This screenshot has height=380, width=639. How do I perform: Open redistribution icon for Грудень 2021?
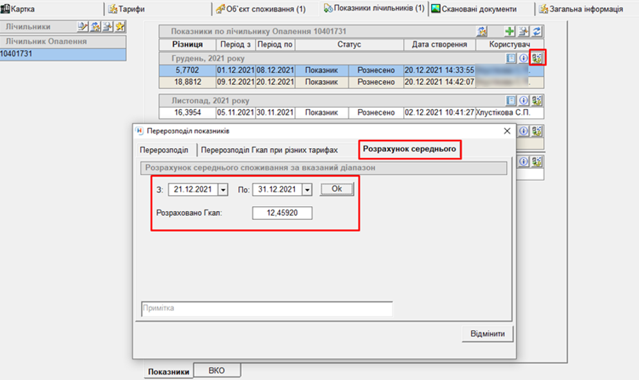(x=537, y=59)
